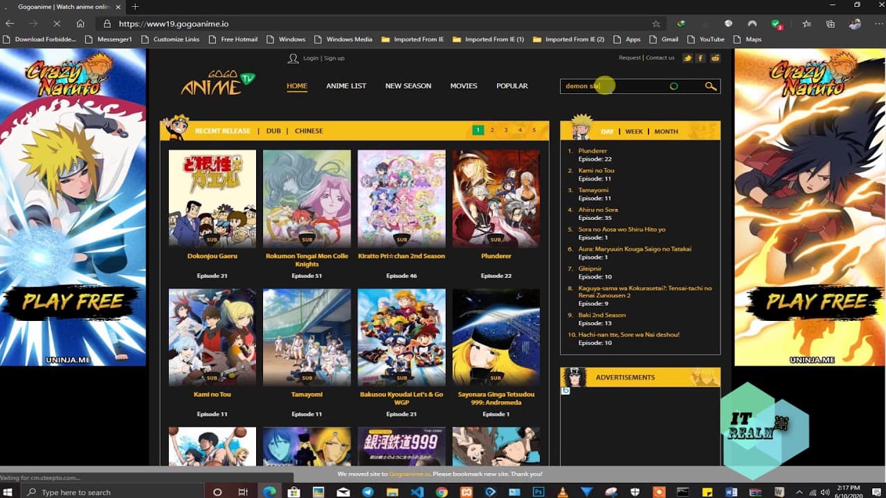Click the green checkmark extension icon
886x498 pixels.
777,24
